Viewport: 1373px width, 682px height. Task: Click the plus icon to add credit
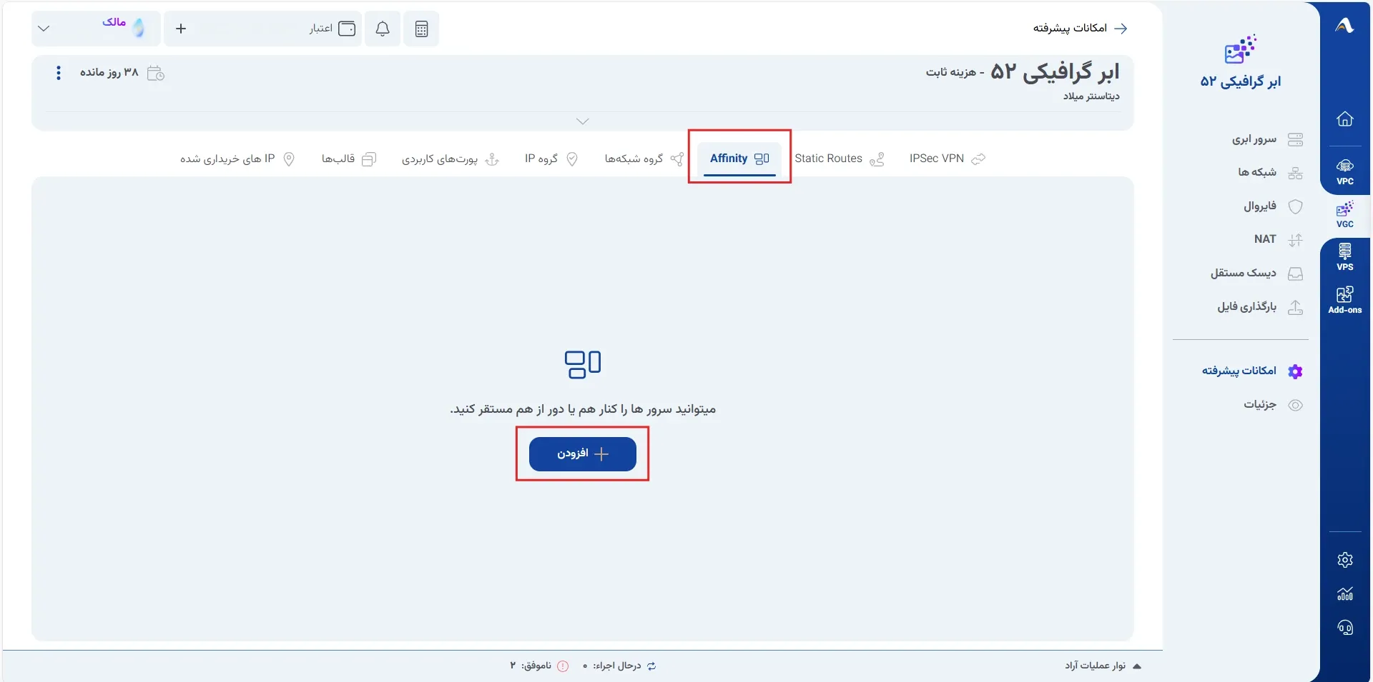coord(181,29)
